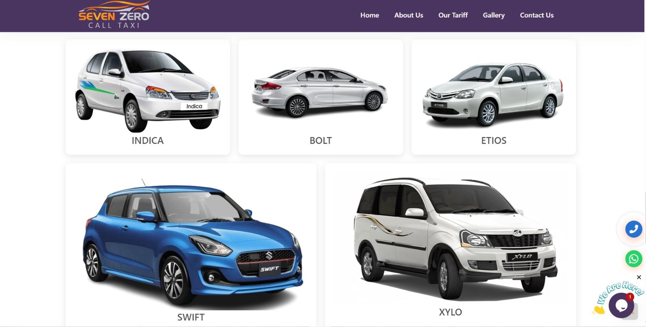
Task: Click the INDICA label text
Action: click(148, 141)
